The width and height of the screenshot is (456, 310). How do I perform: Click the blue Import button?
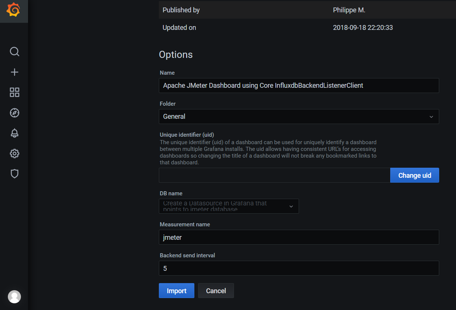(x=176, y=291)
